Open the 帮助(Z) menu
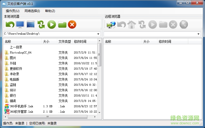Screen dimensions: 205x128 pos(50,11)
